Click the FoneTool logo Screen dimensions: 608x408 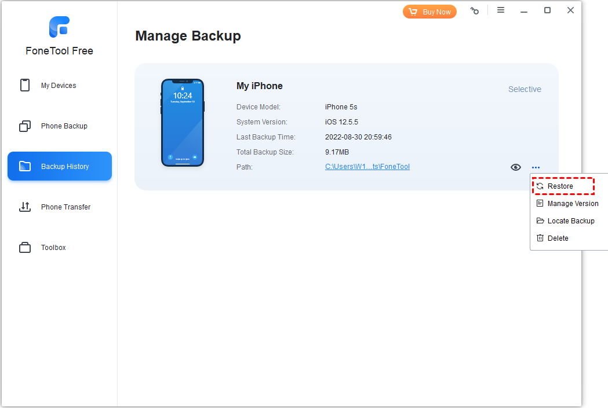tap(59, 27)
